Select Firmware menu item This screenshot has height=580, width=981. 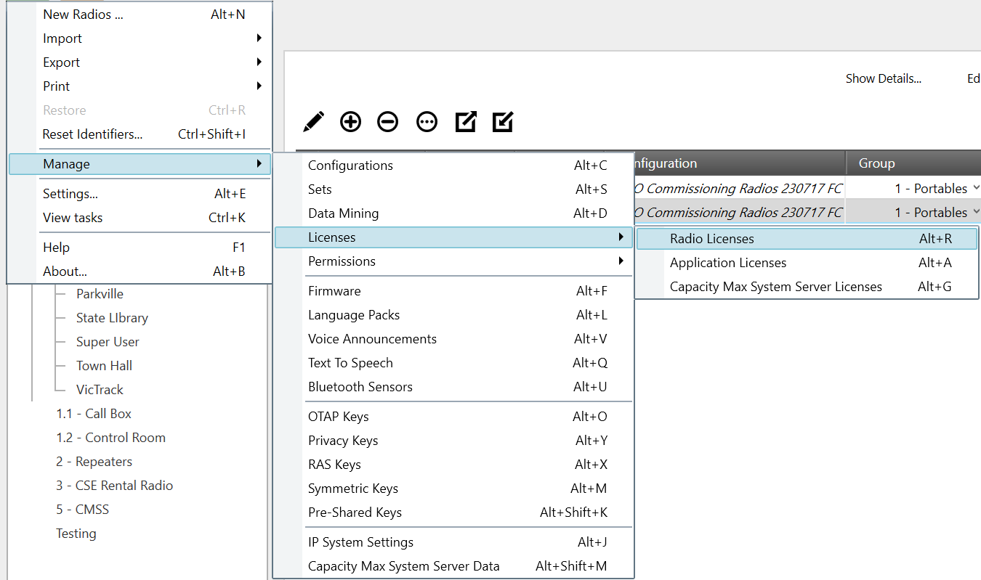(453, 291)
